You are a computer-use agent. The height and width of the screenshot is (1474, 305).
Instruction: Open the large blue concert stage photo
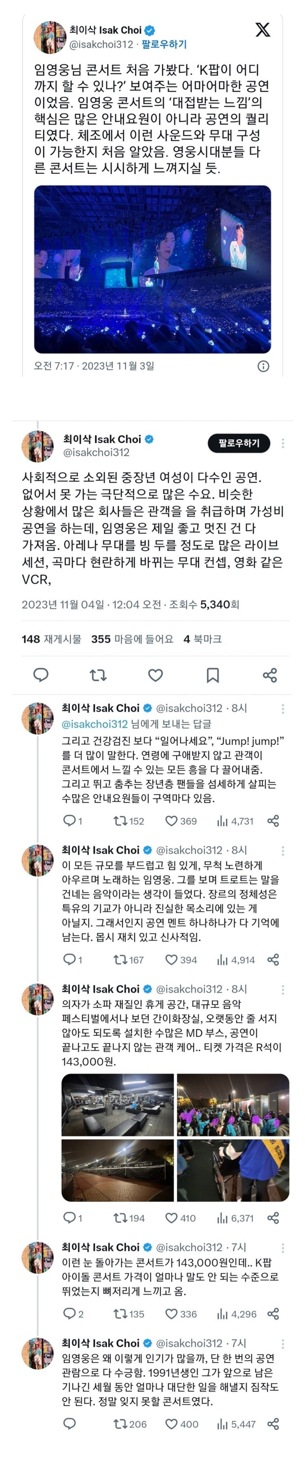coord(152,269)
